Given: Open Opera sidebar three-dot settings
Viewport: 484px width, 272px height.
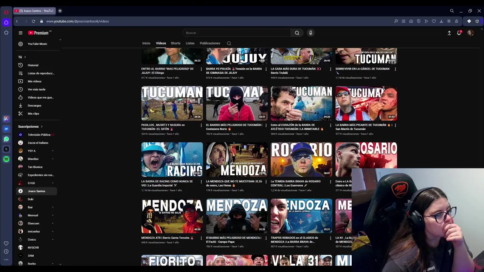Looking at the screenshot, I should coord(6,260).
